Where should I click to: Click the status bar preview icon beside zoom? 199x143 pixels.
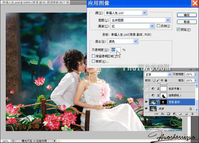pos(13,141)
